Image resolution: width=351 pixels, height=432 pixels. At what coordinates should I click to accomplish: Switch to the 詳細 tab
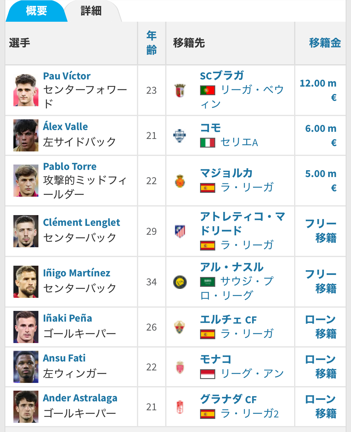coord(91,11)
